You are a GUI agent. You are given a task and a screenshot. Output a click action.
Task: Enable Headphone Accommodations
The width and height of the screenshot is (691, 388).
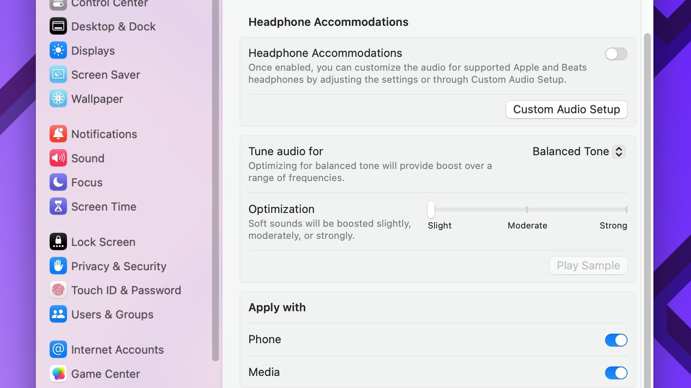(616, 54)
